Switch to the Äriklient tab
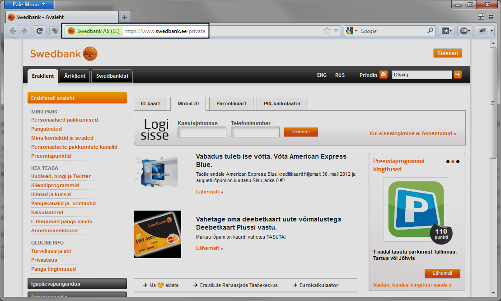501x301 pixels. pyautogui.click(x=75, y=76)
